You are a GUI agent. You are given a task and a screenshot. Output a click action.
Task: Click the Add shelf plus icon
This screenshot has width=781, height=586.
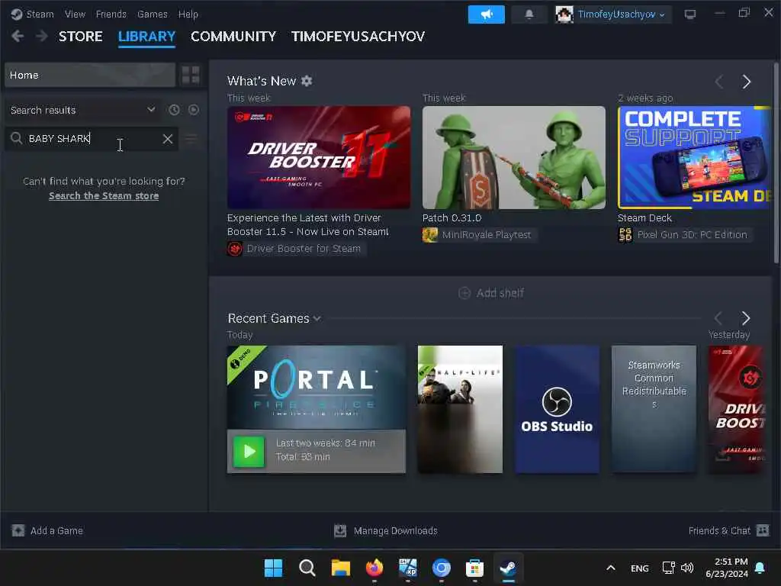464,293
